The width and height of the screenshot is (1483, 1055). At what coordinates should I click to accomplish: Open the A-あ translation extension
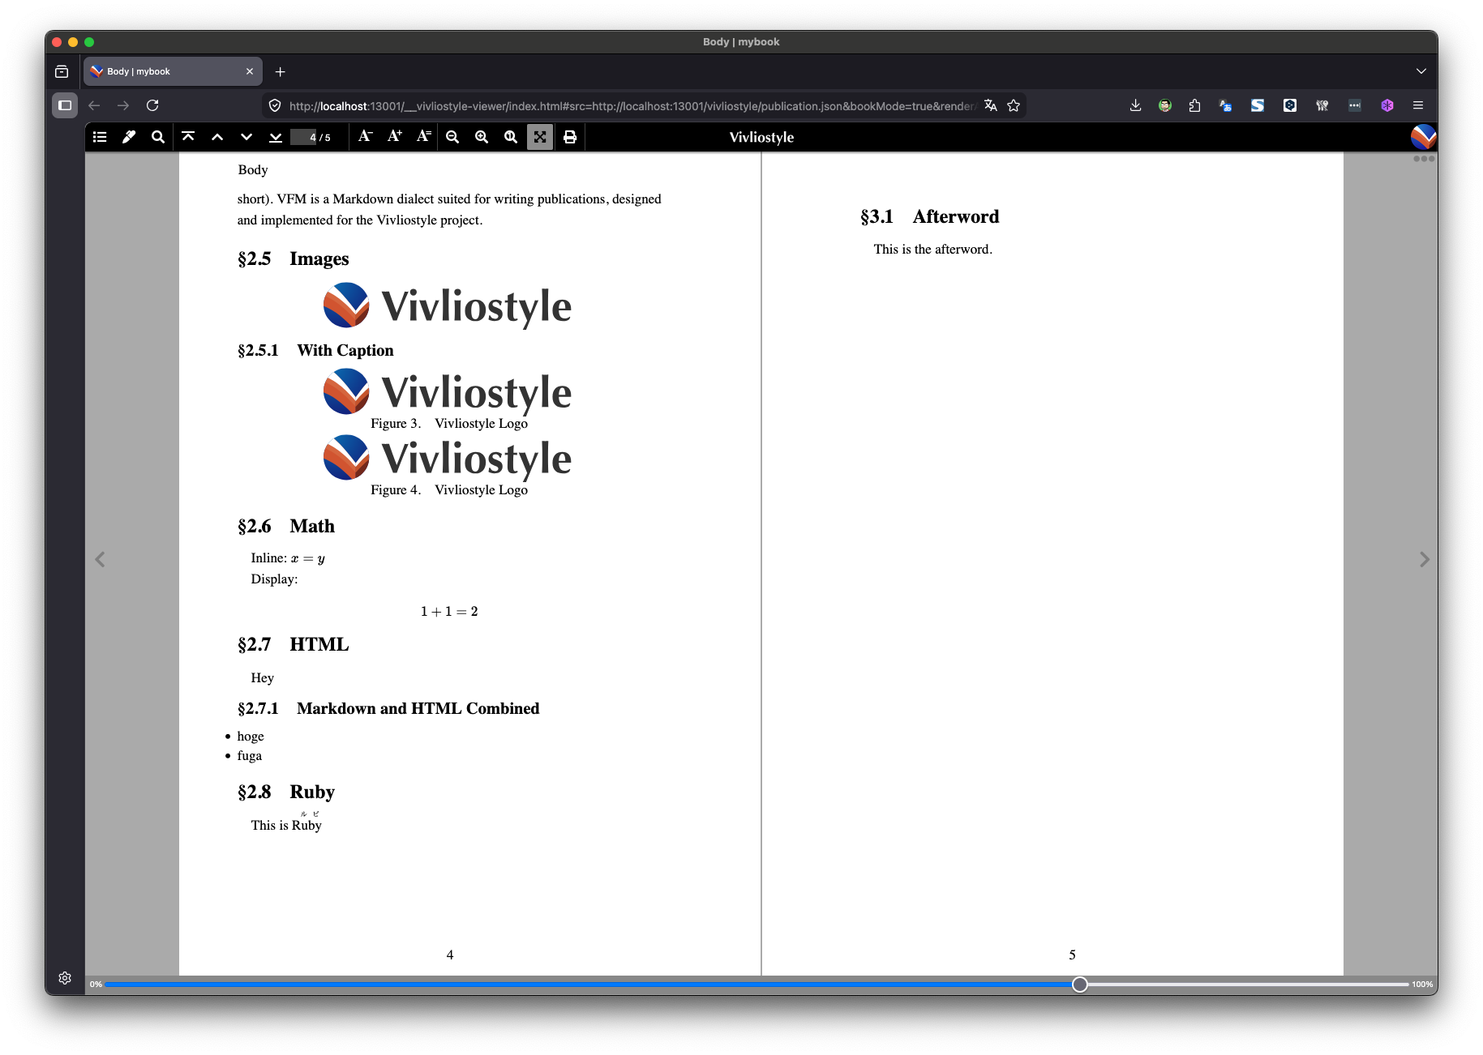click(1225, 105)
